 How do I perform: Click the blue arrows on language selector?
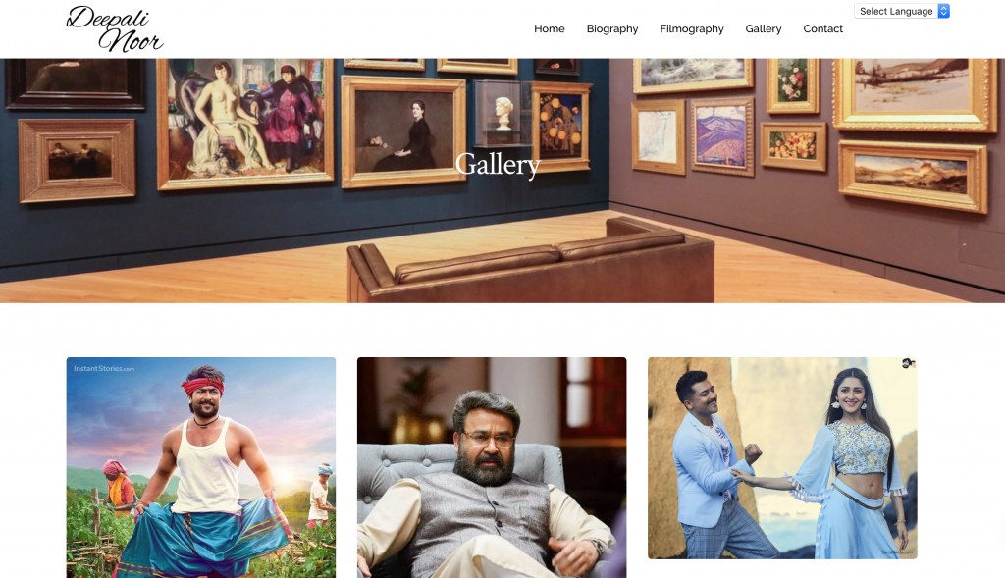coord(943,11)
